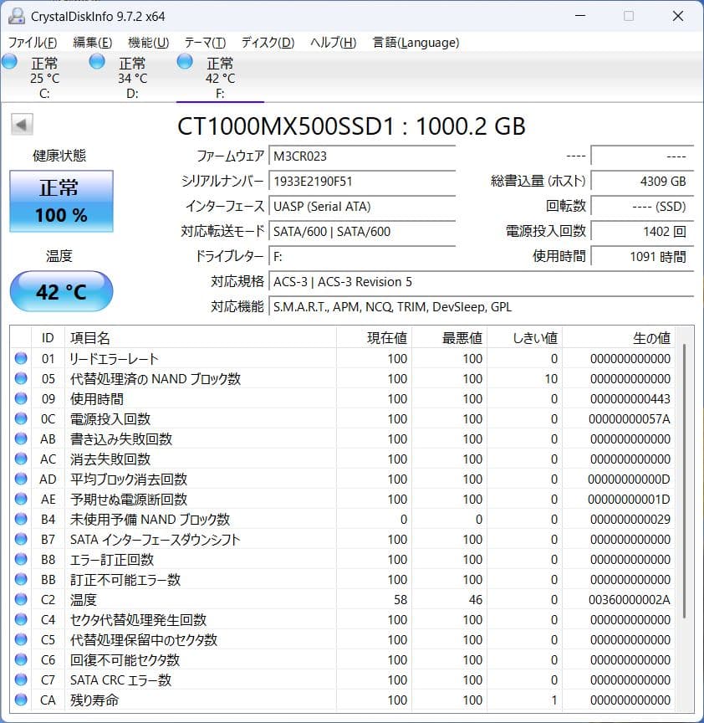Click status icon of ID 01 リードエラーレート row
The height and width of the screenshot is (723, 704).
[21, 358]
